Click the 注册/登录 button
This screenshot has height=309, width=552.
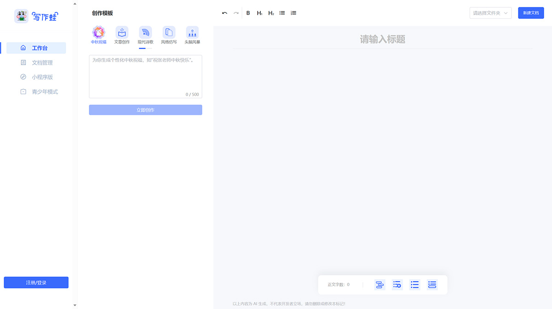coord(36,282)
